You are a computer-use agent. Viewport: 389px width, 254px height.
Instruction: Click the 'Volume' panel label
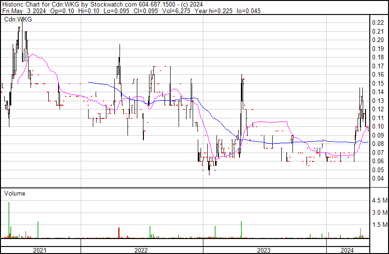15,193
